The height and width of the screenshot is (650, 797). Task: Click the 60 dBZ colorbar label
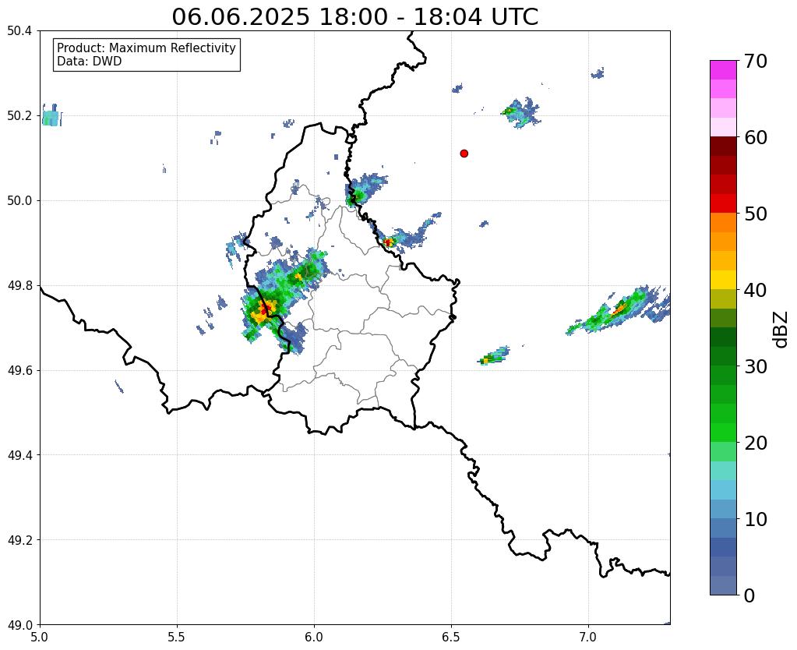pyautogui.click(x=756, y=137)
